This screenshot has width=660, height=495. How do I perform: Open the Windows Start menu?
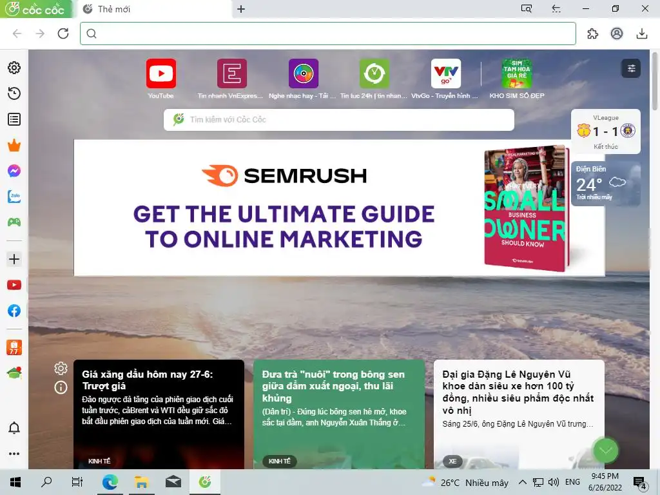click(x=15, y=482)
